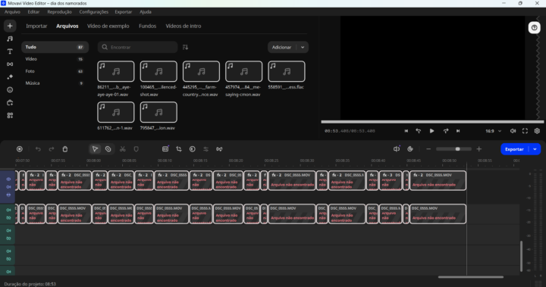The width and height of the screenshot is (546, 287).
Task: Open the Exportar menu in menu bar
Action: click(x=124, y=12)
